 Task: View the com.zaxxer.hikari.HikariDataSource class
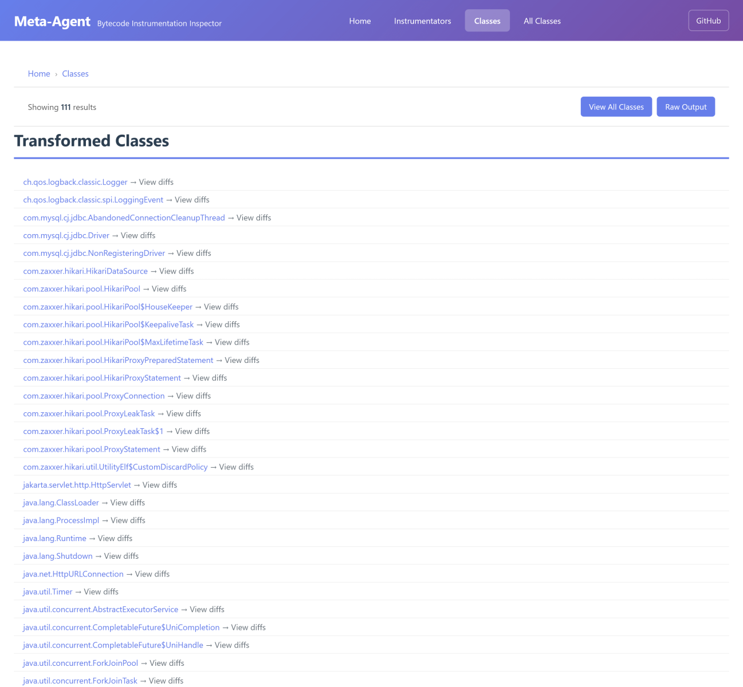click(85, 271)
